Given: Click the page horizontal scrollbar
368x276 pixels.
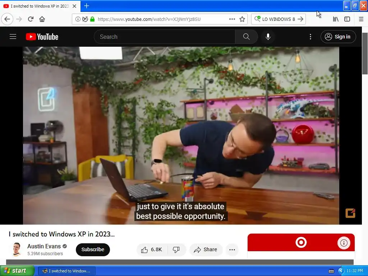Looking at the screenshot, I should 180,262.
